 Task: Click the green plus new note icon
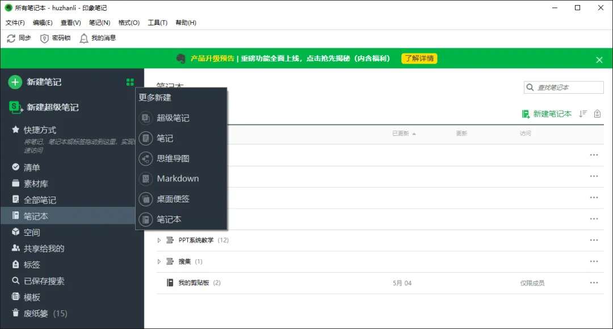15,82
